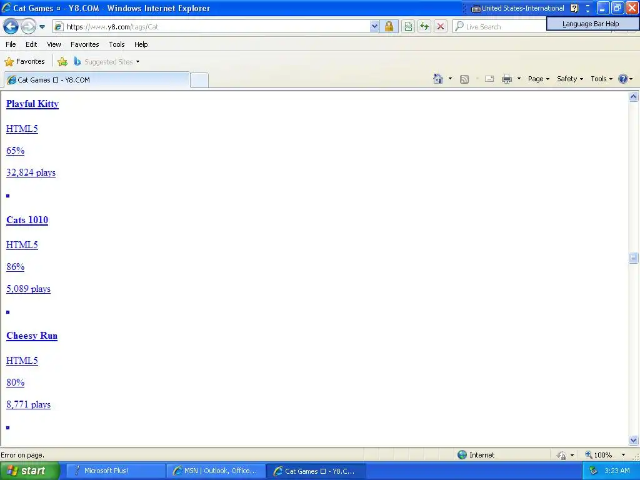Screen dimensions: 640x480
Task: Click the 86% rating link
Action: click(x=15, y=267)
